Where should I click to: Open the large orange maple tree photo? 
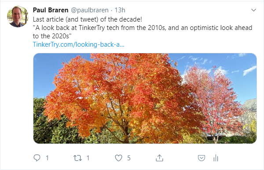(145, 98)
